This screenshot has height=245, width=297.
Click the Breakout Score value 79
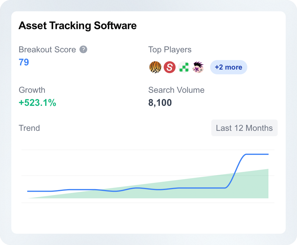coord(24,62)
